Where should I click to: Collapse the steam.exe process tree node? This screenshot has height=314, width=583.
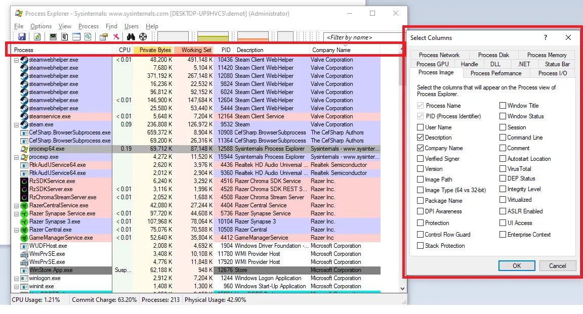tap(16, 125)
